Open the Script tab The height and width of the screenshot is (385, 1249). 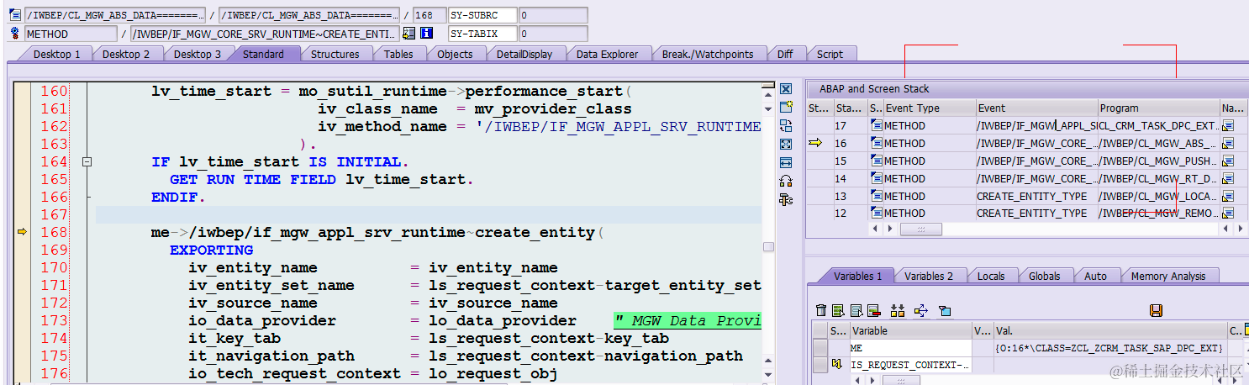pos(830,54)
